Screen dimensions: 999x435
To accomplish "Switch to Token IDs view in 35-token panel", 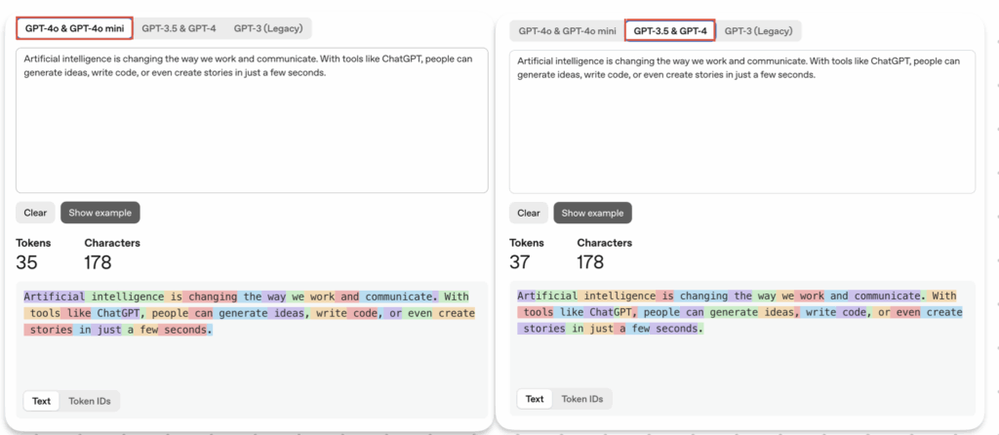I will point(90,401).
